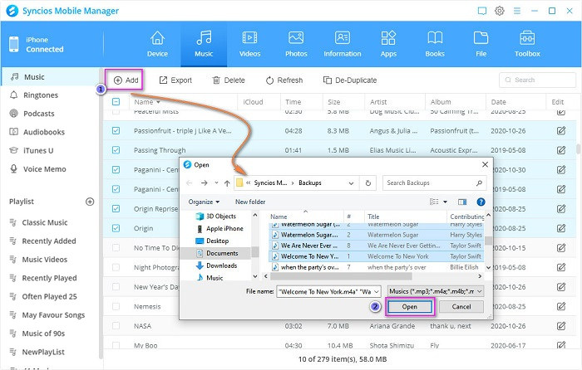The height and width of the screenshot is (370, 582).
Task: Click edit icon for Passionfruit row
Action: coord(560,131)
